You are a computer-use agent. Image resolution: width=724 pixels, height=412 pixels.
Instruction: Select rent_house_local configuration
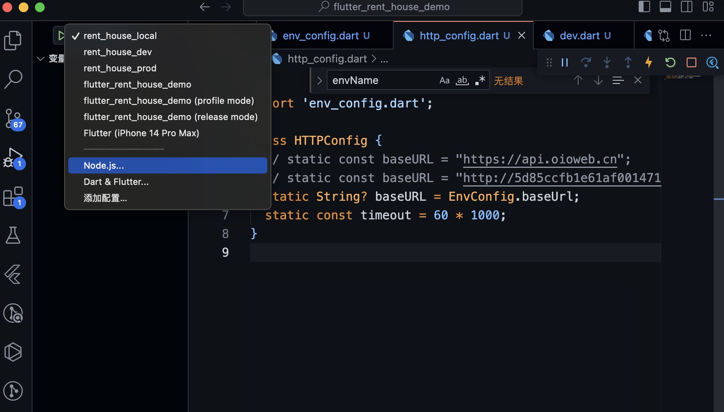coord(168,36)
